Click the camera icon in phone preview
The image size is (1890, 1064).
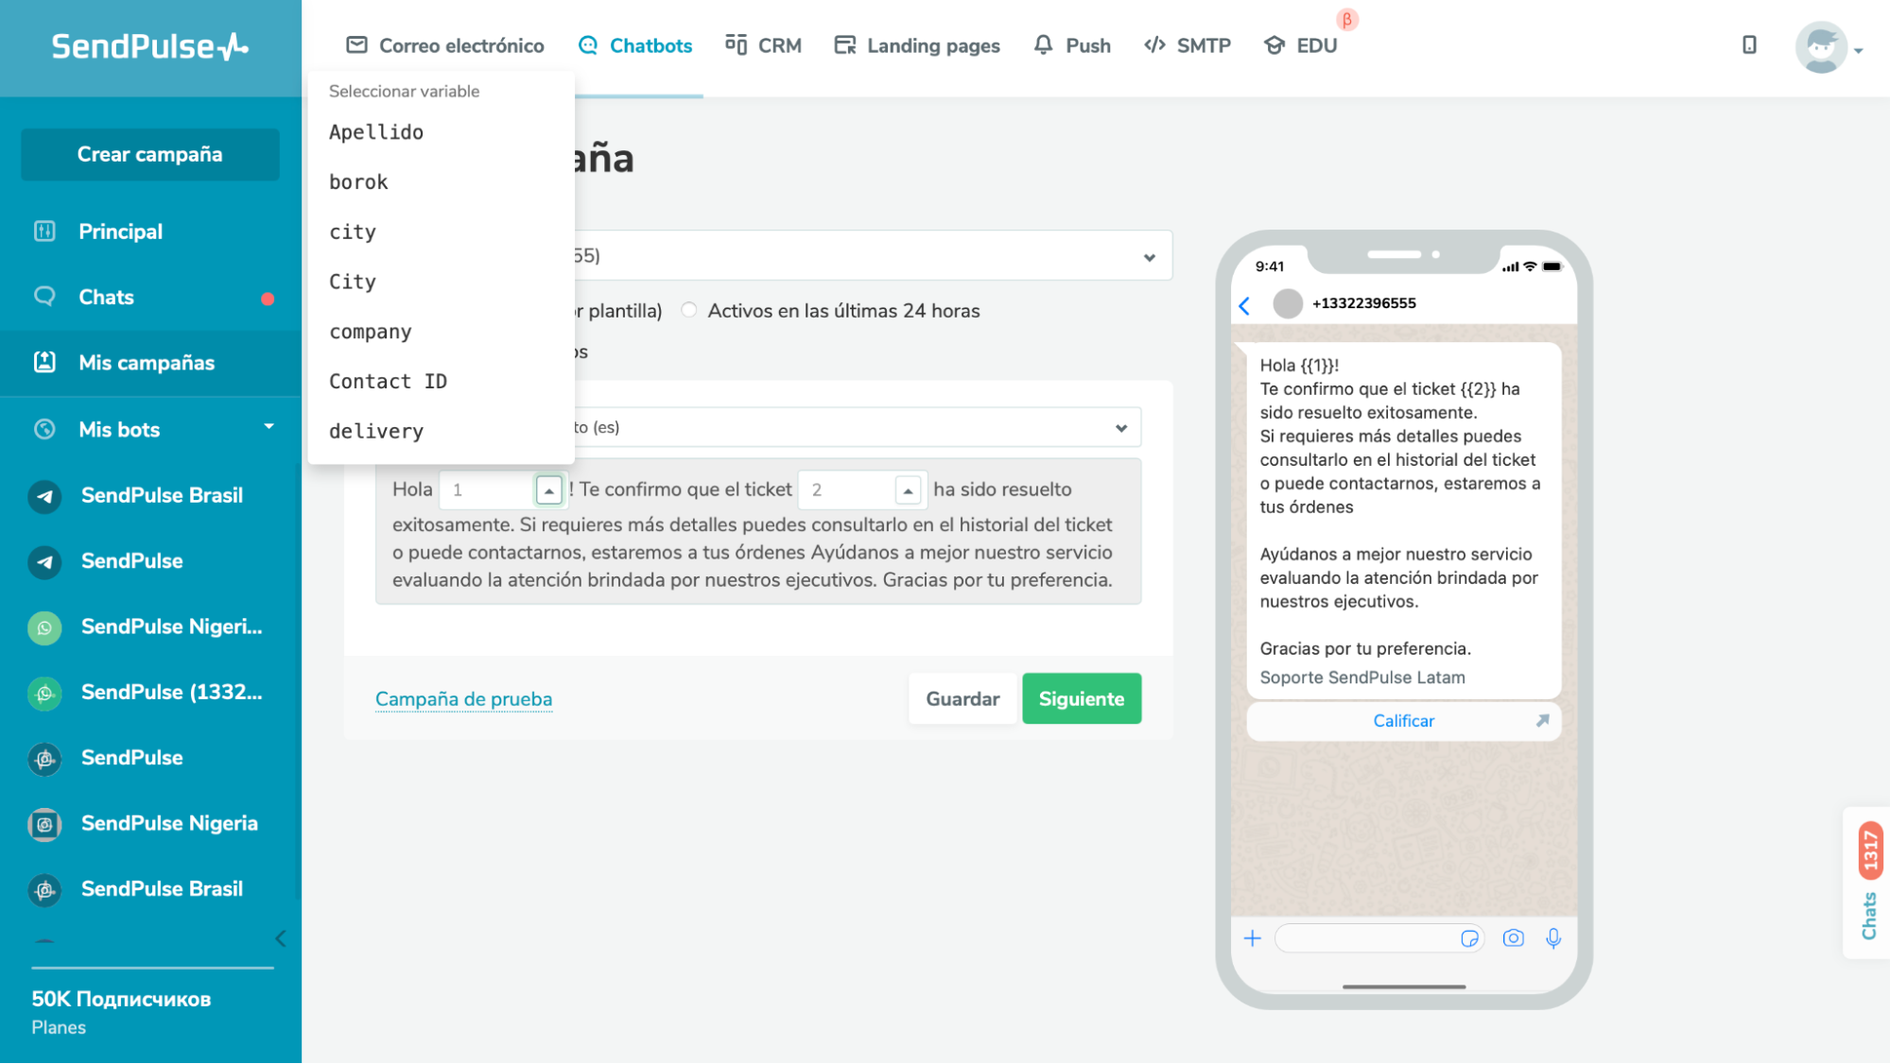tap(1513, 938)
